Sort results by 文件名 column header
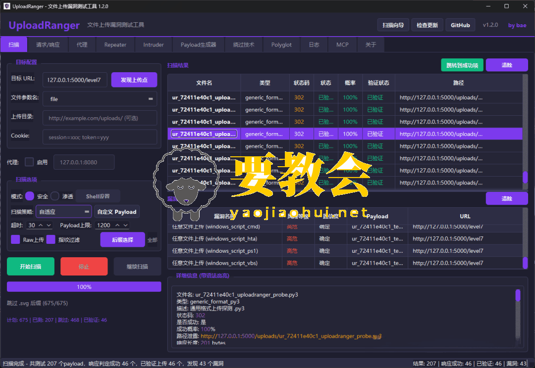The height and width of the screenshot is (368, 535). [x=204, y=83]
